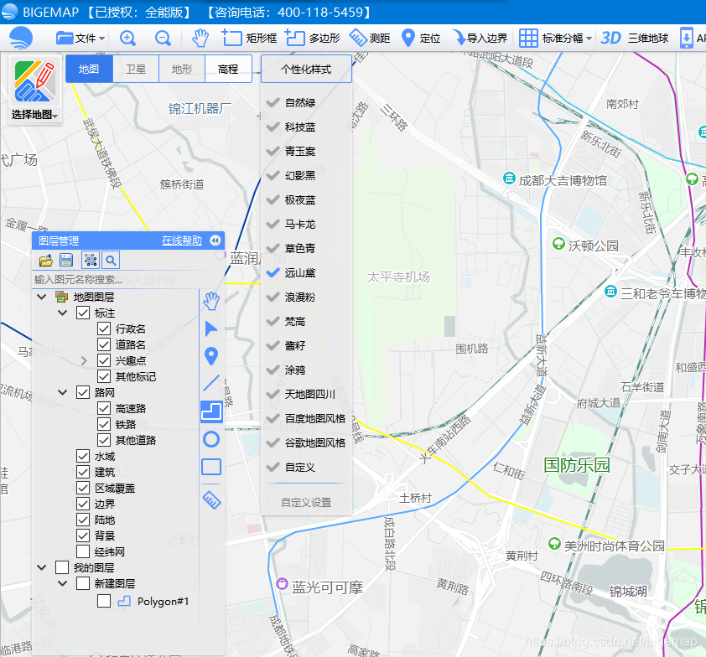
Task: Open the 在线帮助 link
Action: point(182,241)
